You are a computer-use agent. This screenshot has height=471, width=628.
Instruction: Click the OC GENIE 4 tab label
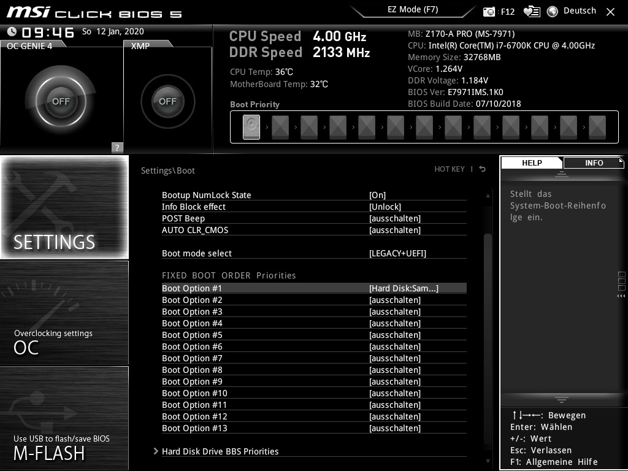[29, 45]
